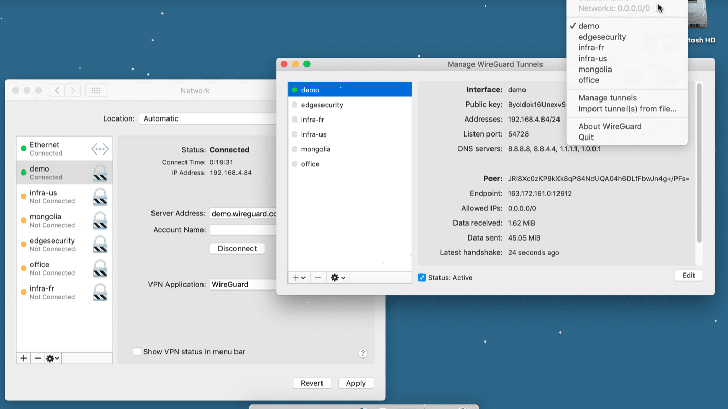The image size is (728, 409).
Task: Select mongolia in WireGuard status menu
Action: (x=627, y=69)
